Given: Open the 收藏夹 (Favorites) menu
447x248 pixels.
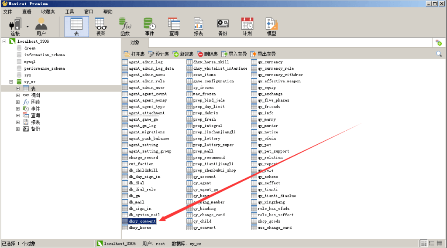Looking at the screenshot, I should (48, 12).
